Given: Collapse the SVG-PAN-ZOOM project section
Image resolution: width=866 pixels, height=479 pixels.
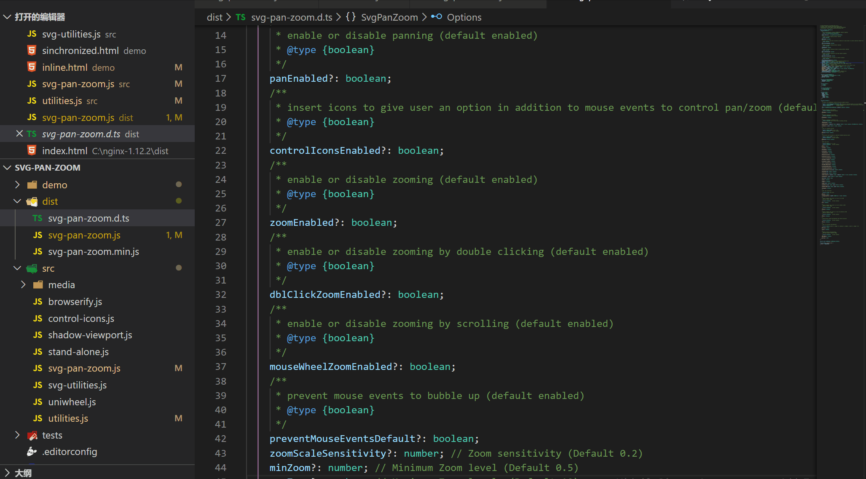Looking at the screenshot, I should [x=7, y=168].
